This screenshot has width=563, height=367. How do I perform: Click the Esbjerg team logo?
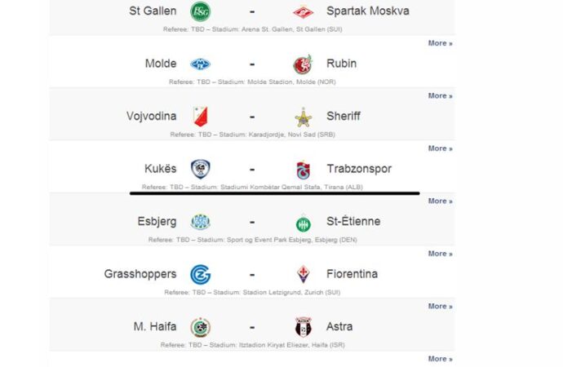[x=201, y=222]
